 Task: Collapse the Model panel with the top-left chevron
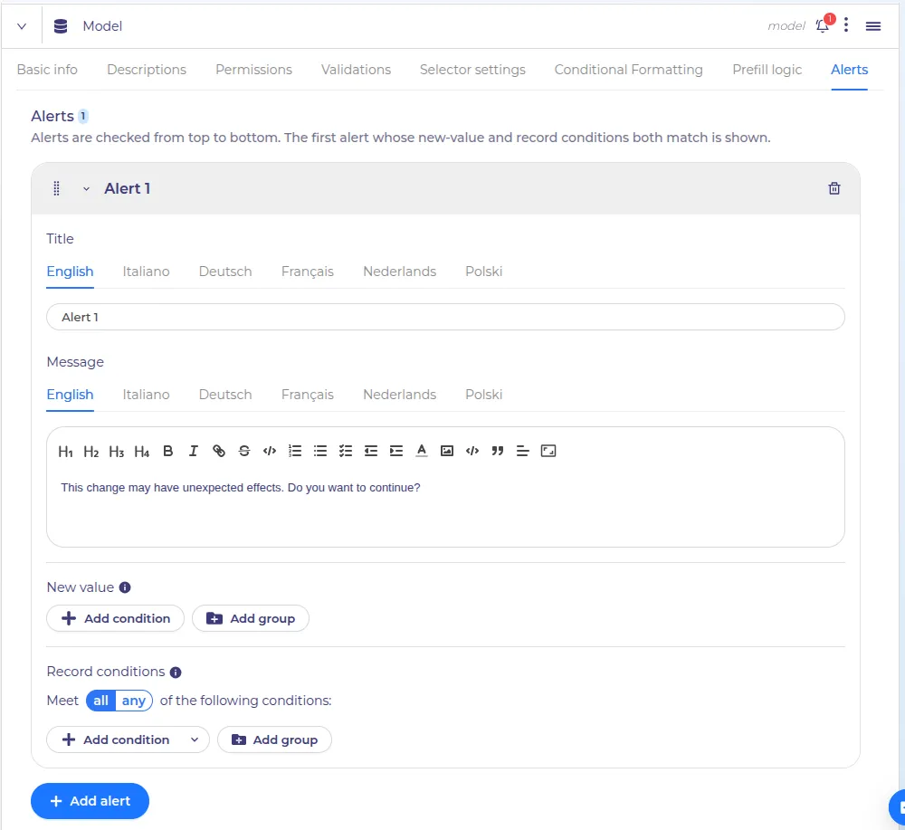[x=22, y=26]
